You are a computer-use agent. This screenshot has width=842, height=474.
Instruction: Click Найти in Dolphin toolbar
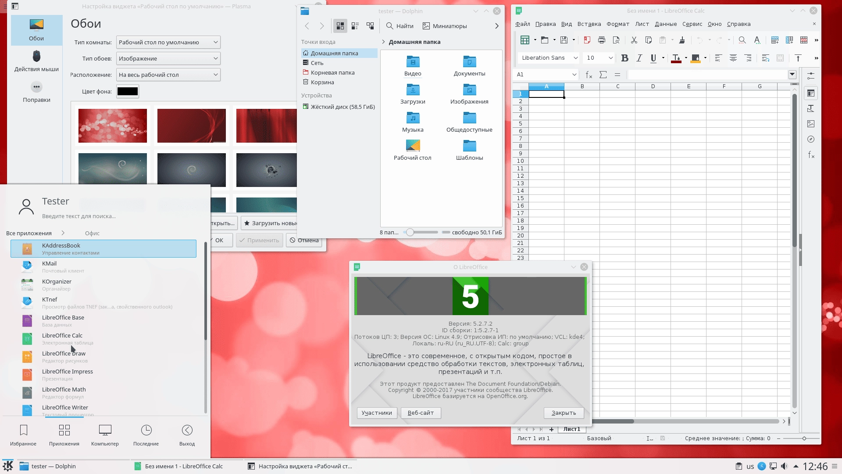400,26
